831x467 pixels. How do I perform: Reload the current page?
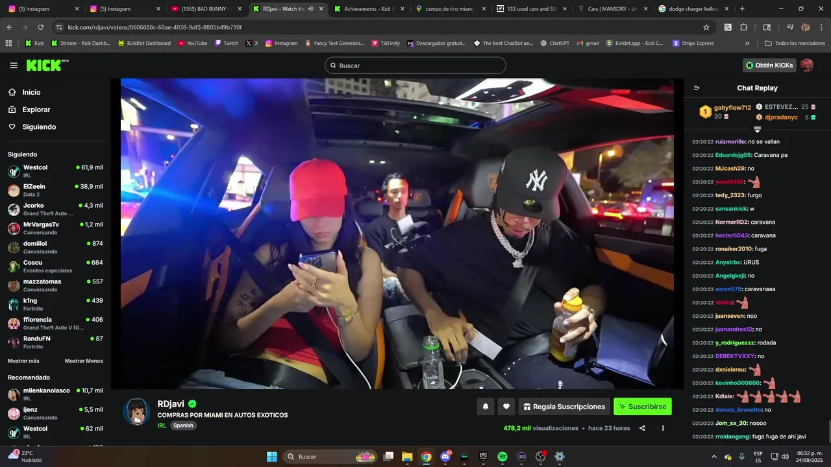pos(40,27)
